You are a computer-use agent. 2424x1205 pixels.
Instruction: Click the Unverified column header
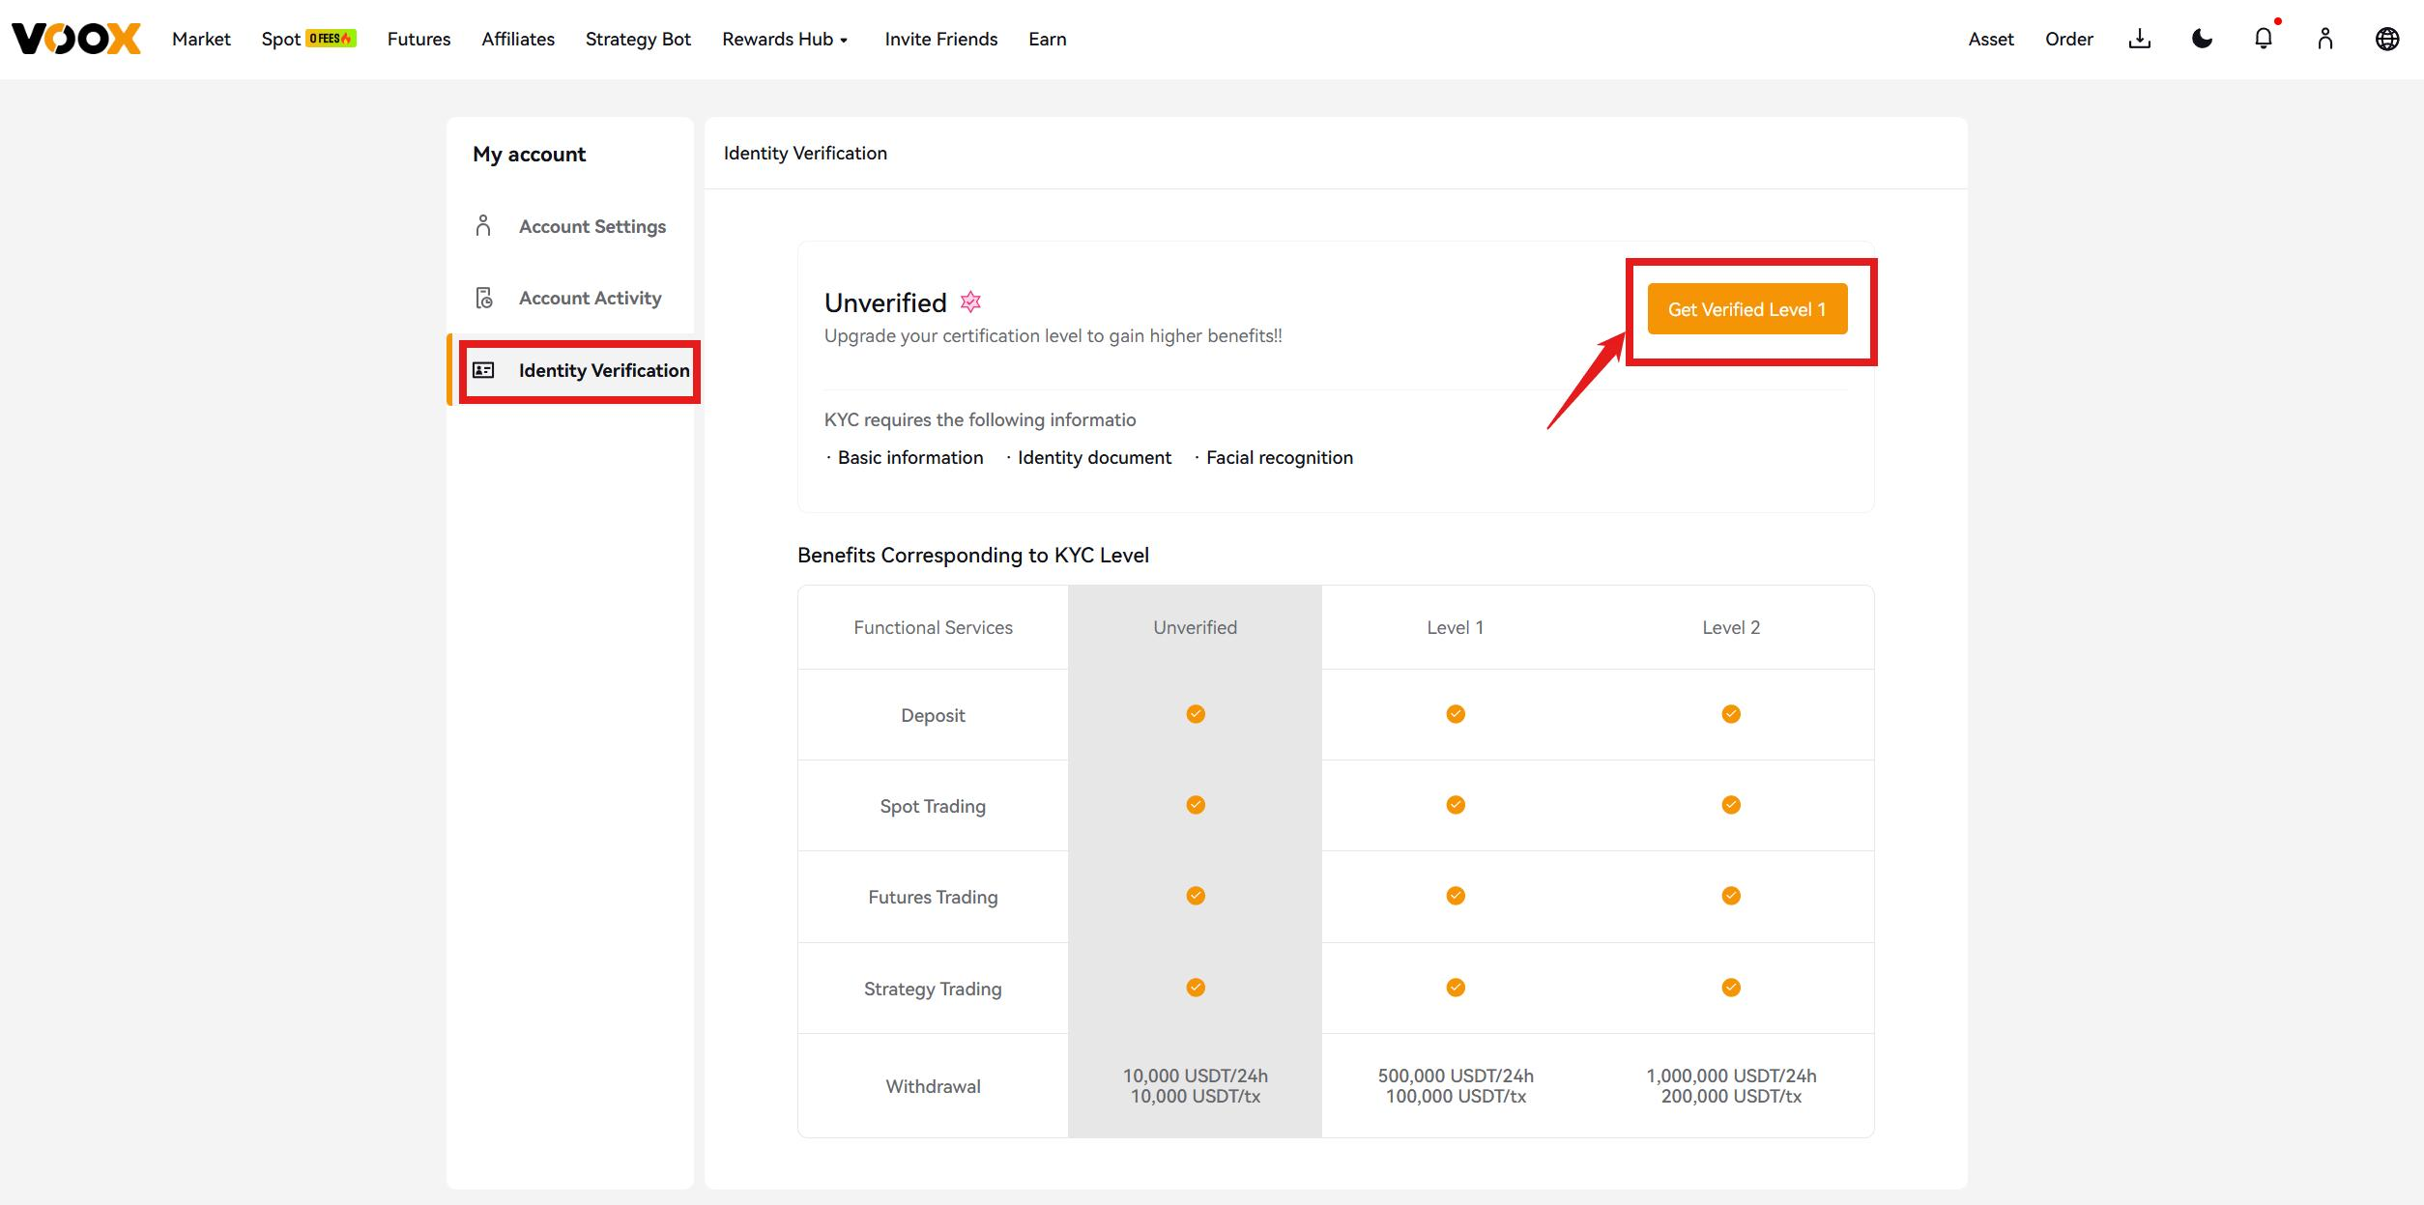click(1195, 627)
